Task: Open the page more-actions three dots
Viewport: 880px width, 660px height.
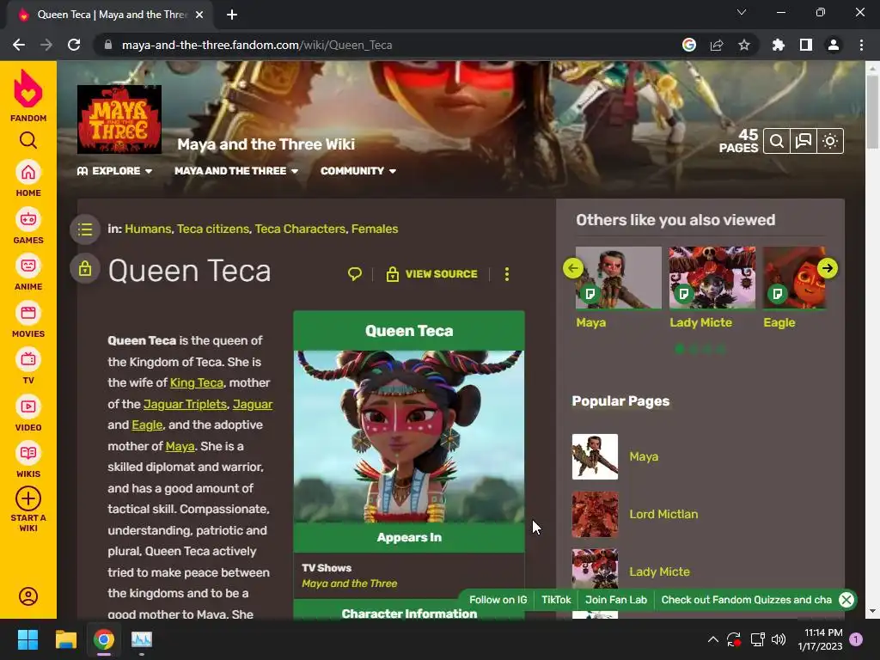Action: 507,274
